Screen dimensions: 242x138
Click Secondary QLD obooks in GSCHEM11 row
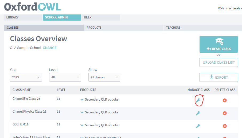tap(102, 125)
